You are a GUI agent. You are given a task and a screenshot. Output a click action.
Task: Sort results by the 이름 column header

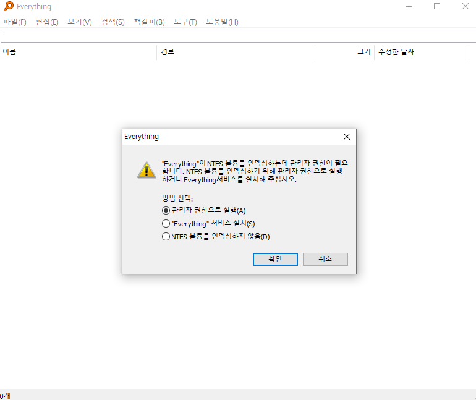click(x=79, y=52)
